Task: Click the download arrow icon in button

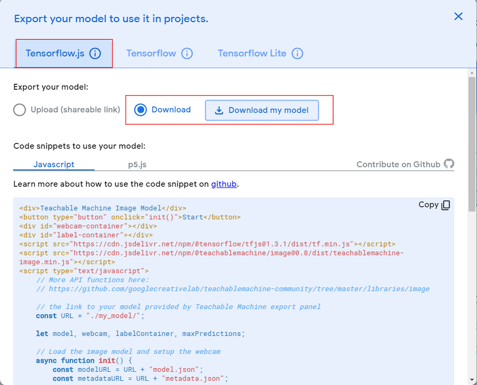Action: (x=219, y=111)
